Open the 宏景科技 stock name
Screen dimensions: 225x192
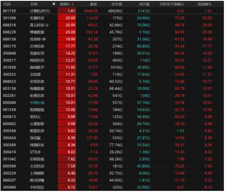click(x=37, y=18)
